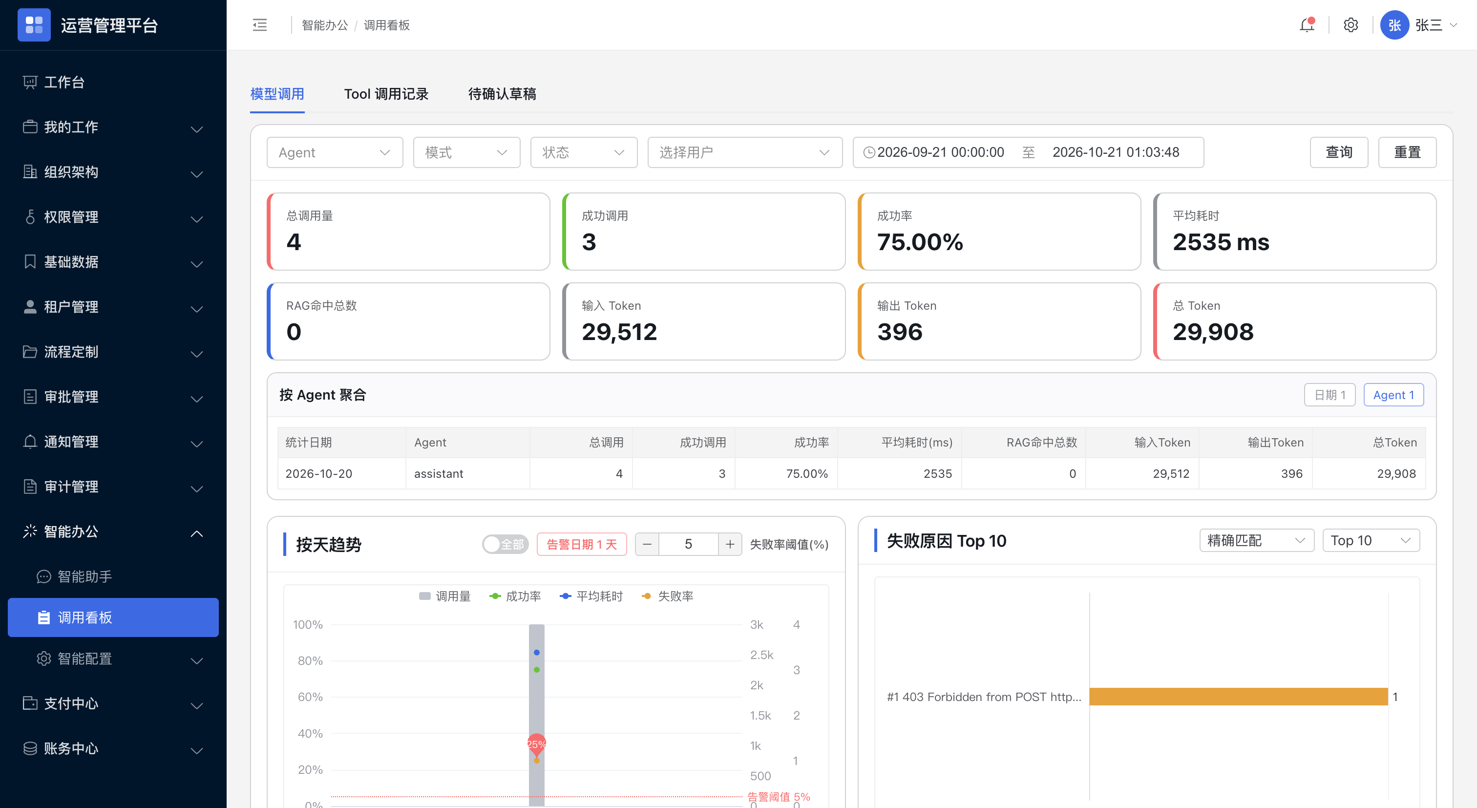The width and height of the screenshot is (1477, 808).
Task: Click the 基础数据 bookmark icon
Action: click(30, 261)
